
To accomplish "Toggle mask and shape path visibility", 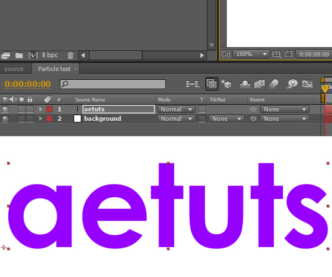I will click(288, 54).
